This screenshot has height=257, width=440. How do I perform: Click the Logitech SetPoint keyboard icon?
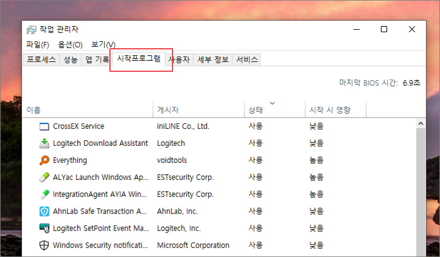click(44, 228)
